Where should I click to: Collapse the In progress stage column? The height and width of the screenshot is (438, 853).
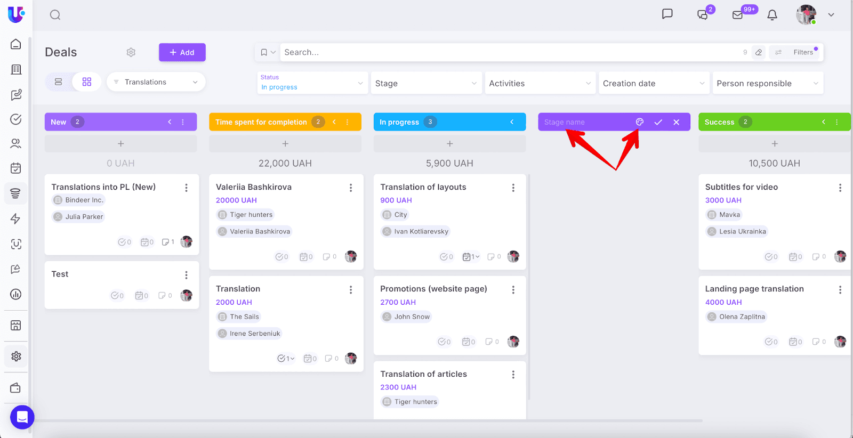[x=512, y=122]
